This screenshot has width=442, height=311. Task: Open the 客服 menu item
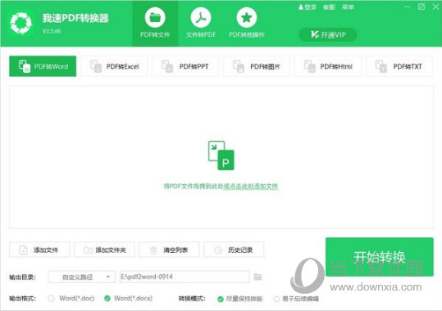(x=329, y=7)
